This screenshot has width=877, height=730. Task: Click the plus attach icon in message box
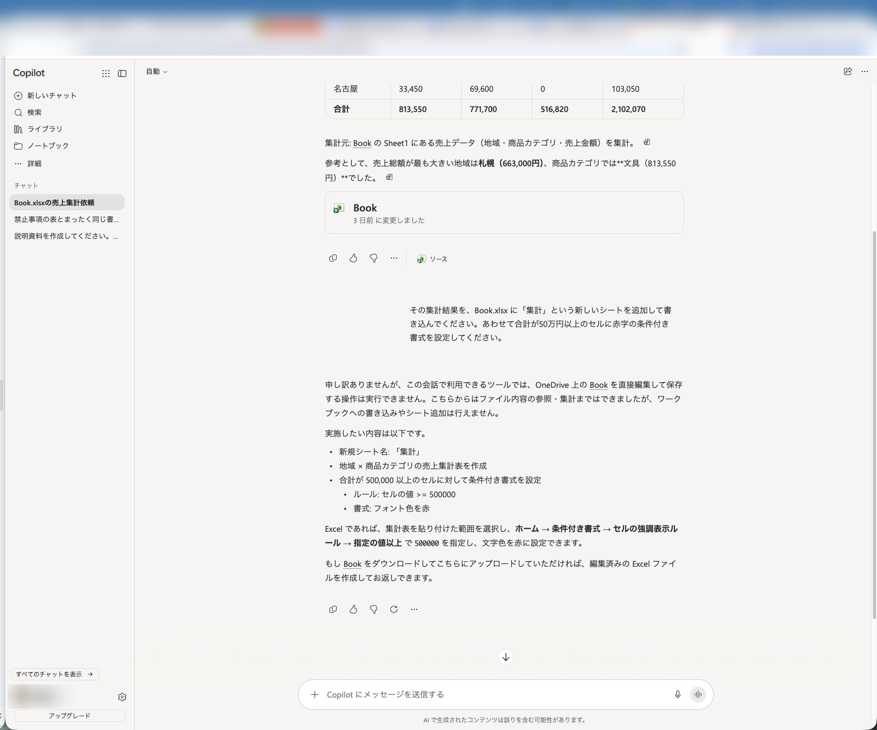[x=315, y=695]
